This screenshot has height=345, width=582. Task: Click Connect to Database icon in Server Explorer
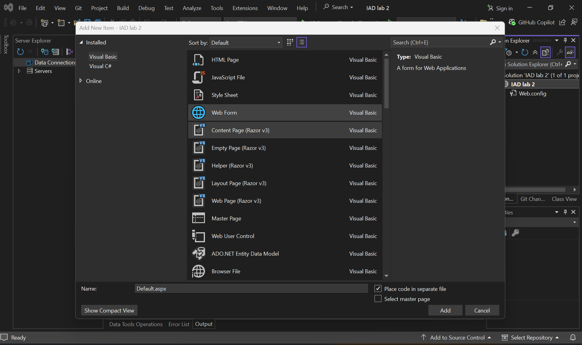pos(45,52)
